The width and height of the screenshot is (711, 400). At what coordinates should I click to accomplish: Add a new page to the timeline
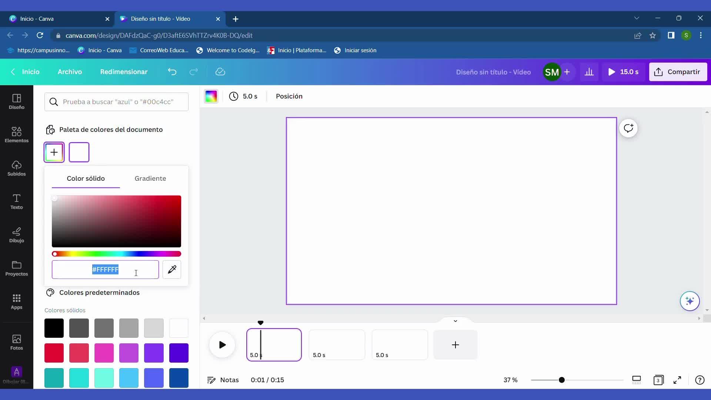click(x=455, y=345)
